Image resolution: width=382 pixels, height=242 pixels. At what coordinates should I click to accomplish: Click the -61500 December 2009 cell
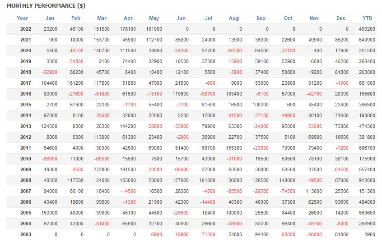[340, 169]
